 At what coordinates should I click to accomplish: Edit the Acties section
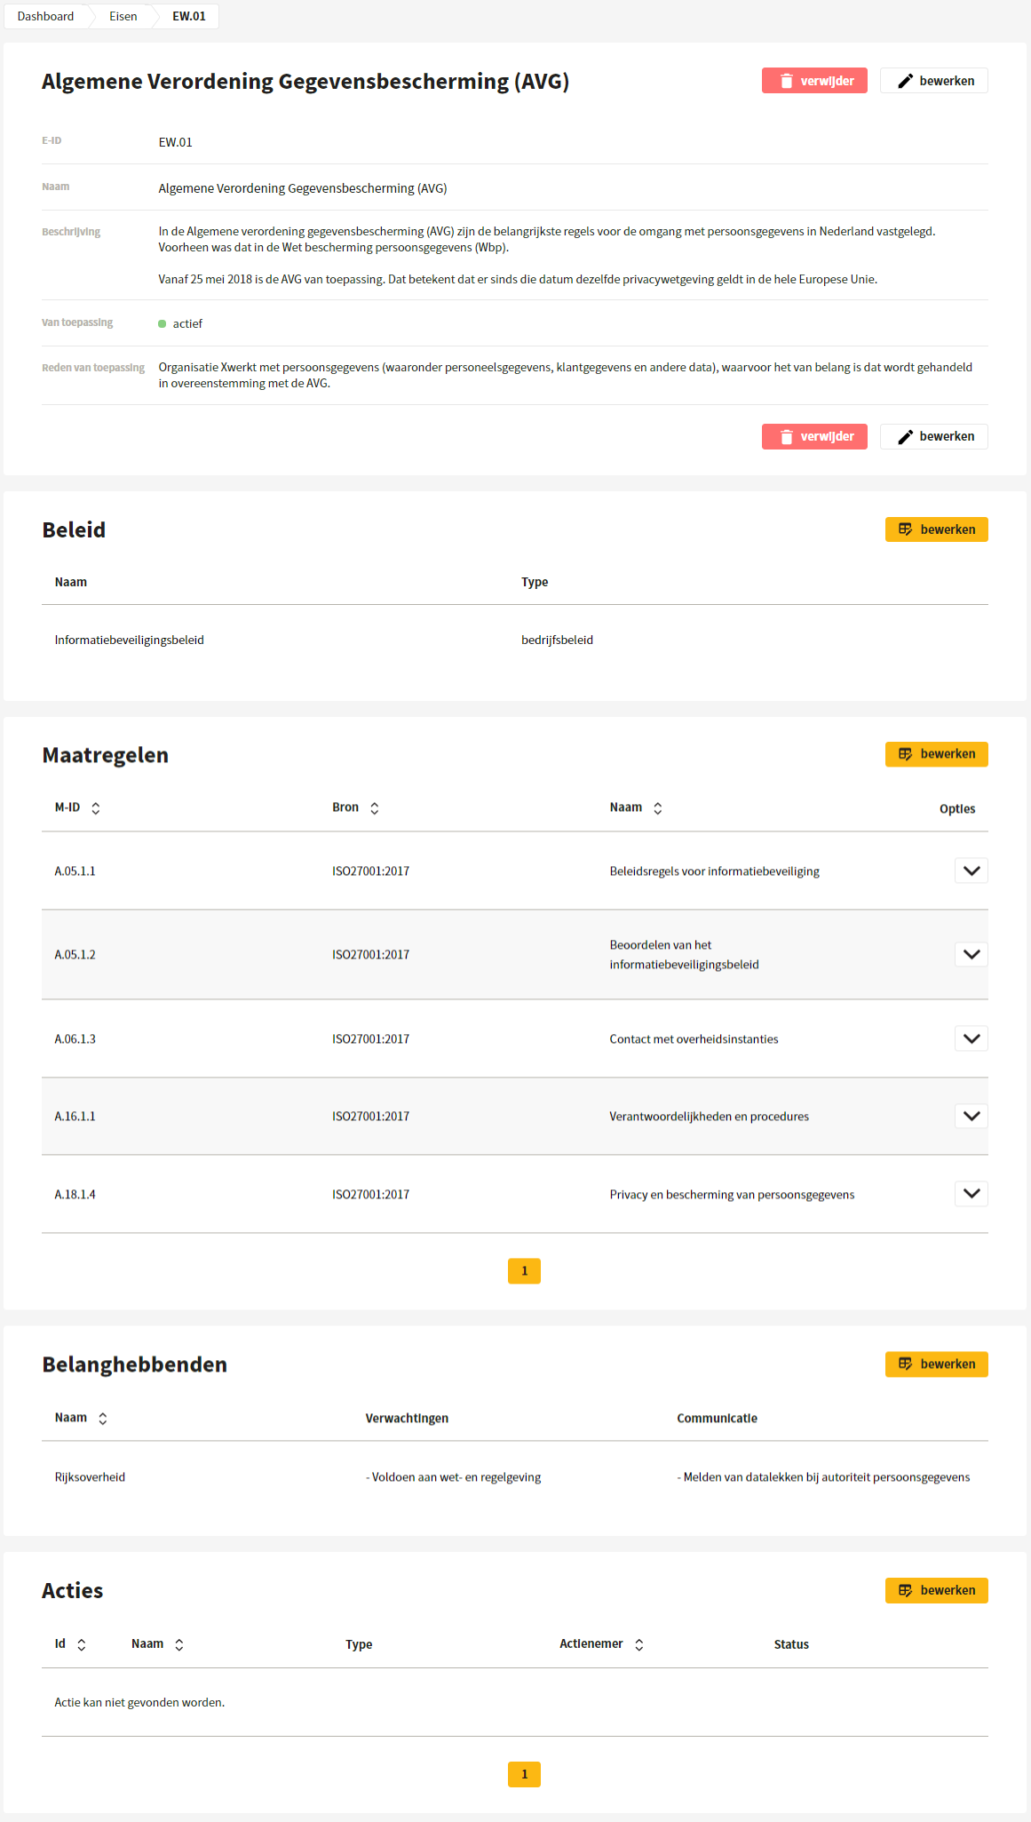937,1590
